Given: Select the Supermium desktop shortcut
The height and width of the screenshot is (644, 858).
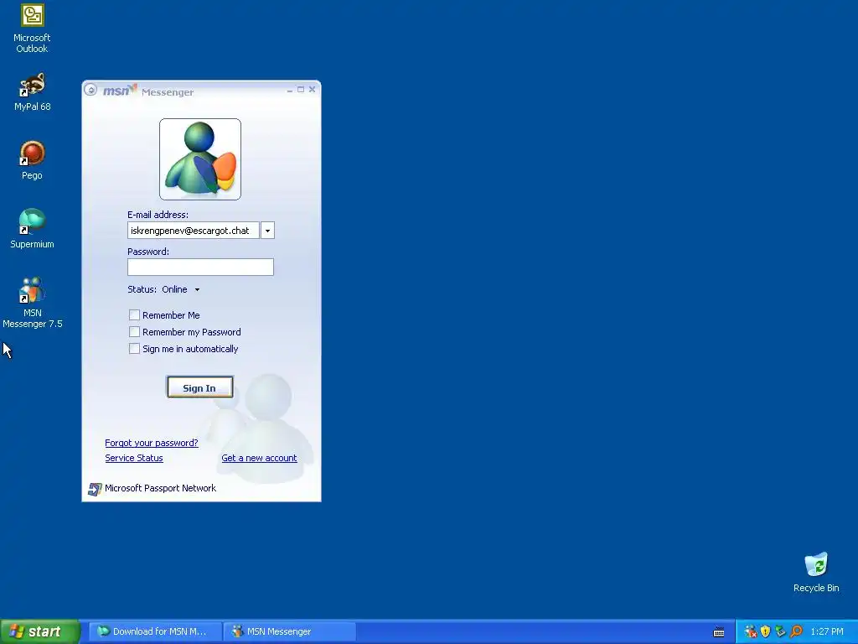Looking at the screenshot, I should tap(32, 229).
